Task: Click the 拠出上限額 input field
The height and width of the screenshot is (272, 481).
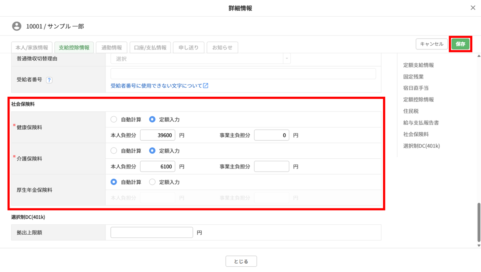Action: [152, 233]
